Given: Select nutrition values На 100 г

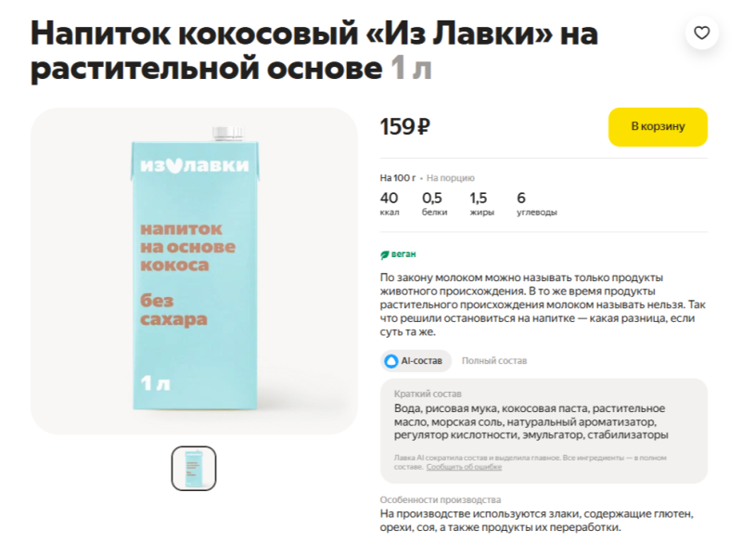Looking at the screenshot, I should point(398,178).
